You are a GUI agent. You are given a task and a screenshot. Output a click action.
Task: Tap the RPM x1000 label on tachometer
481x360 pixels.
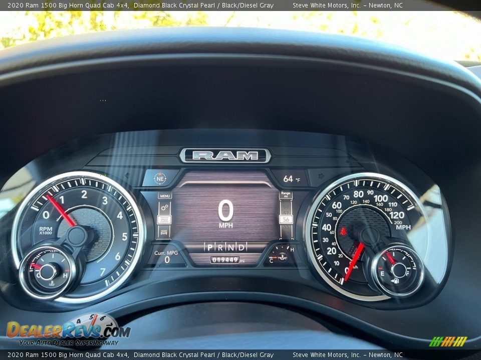[x=46, y=230]
